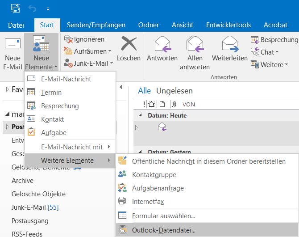The image size is (299, 237).
Task: Switch to the Ordner tab
Action: pos(149,25)
